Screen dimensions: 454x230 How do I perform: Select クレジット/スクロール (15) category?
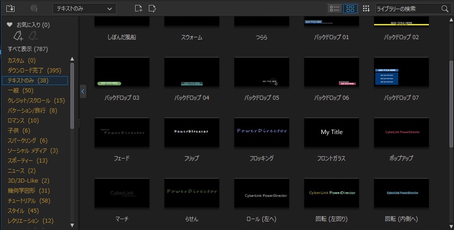[36, 101]
